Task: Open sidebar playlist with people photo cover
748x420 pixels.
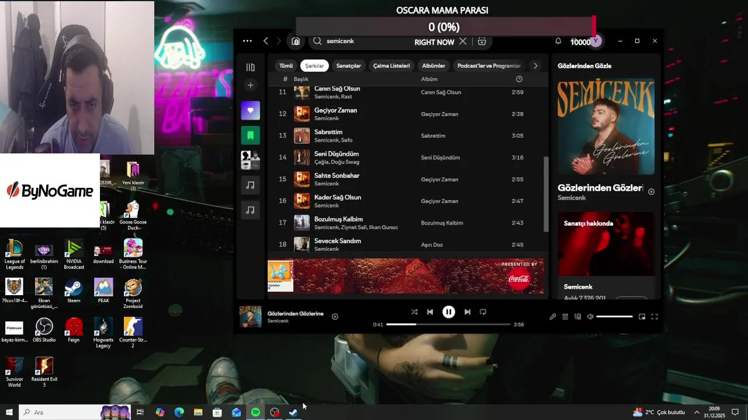Action: point(250,160)
